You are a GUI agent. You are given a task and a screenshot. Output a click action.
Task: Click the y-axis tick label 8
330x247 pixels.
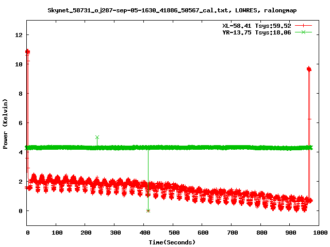click(21, 94)
